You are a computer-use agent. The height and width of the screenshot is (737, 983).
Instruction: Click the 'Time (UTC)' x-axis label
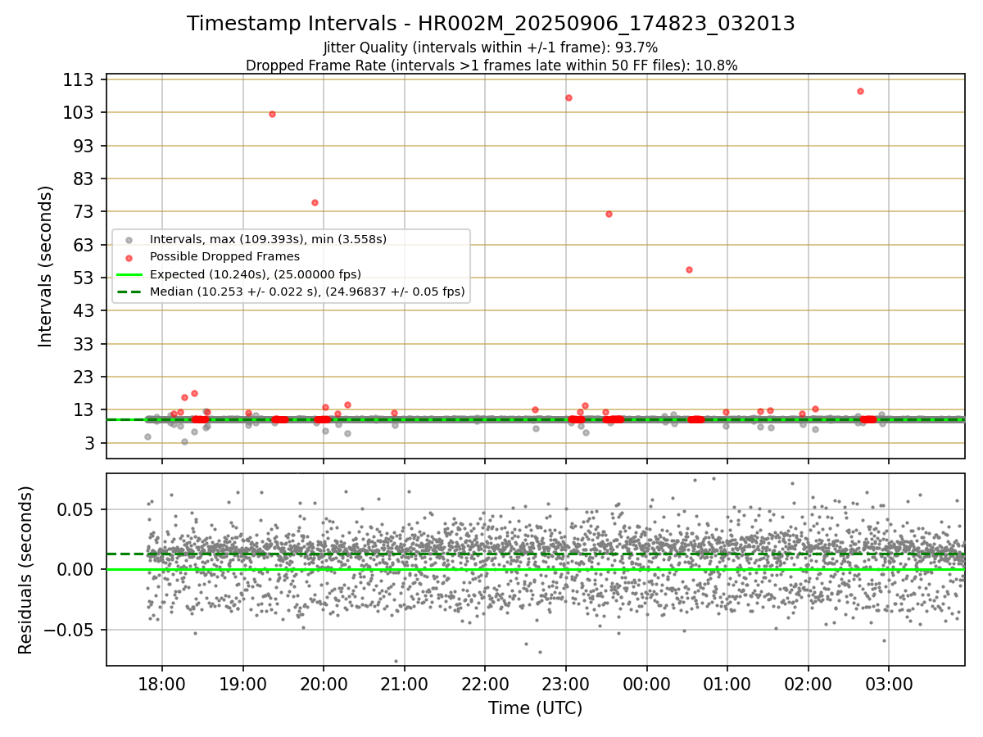coord(535,708)
